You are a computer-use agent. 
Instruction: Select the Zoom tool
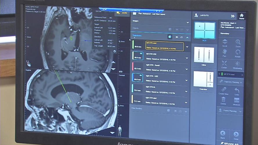click(x=238, y=43)
